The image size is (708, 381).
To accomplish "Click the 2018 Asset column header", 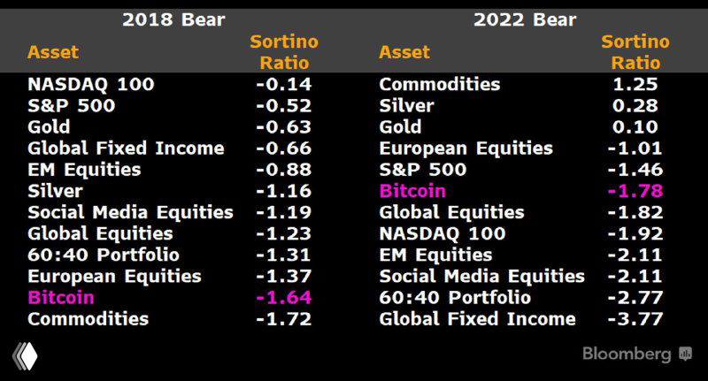I will (x=53, y=52).
